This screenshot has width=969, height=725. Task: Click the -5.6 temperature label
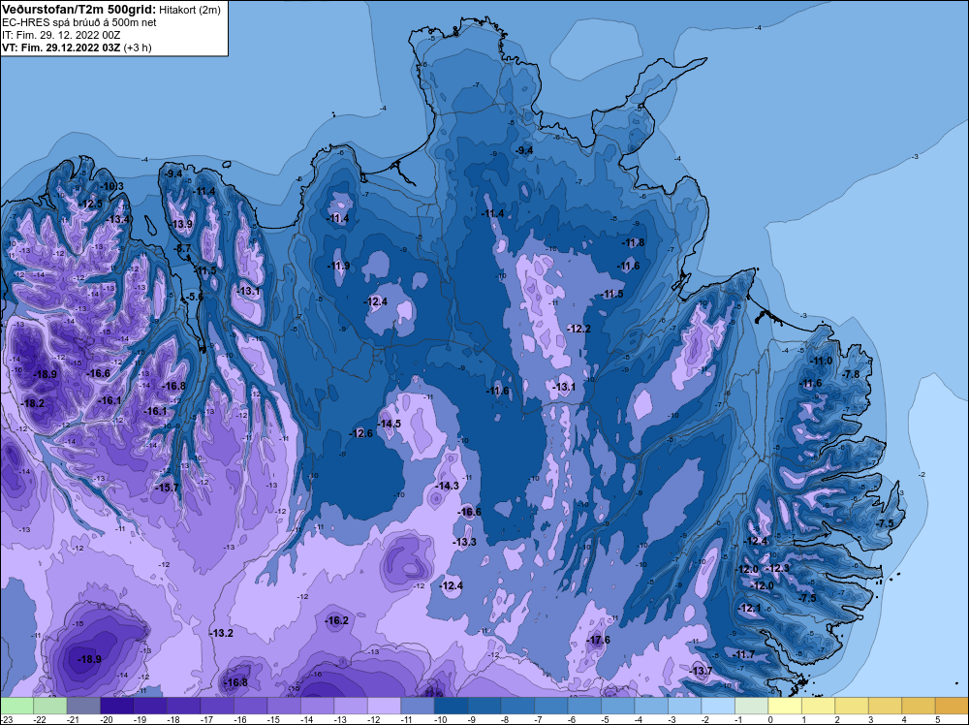(x=194, y=297)
